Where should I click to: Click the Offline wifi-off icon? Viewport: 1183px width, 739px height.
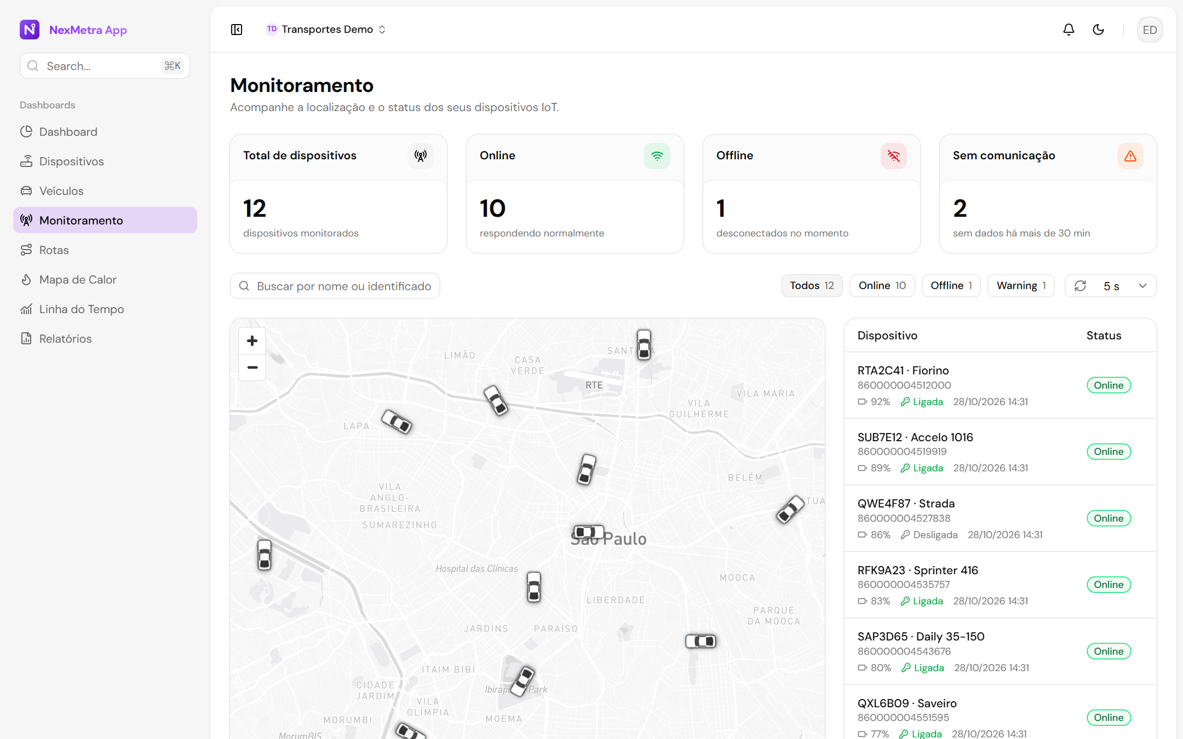894,156
